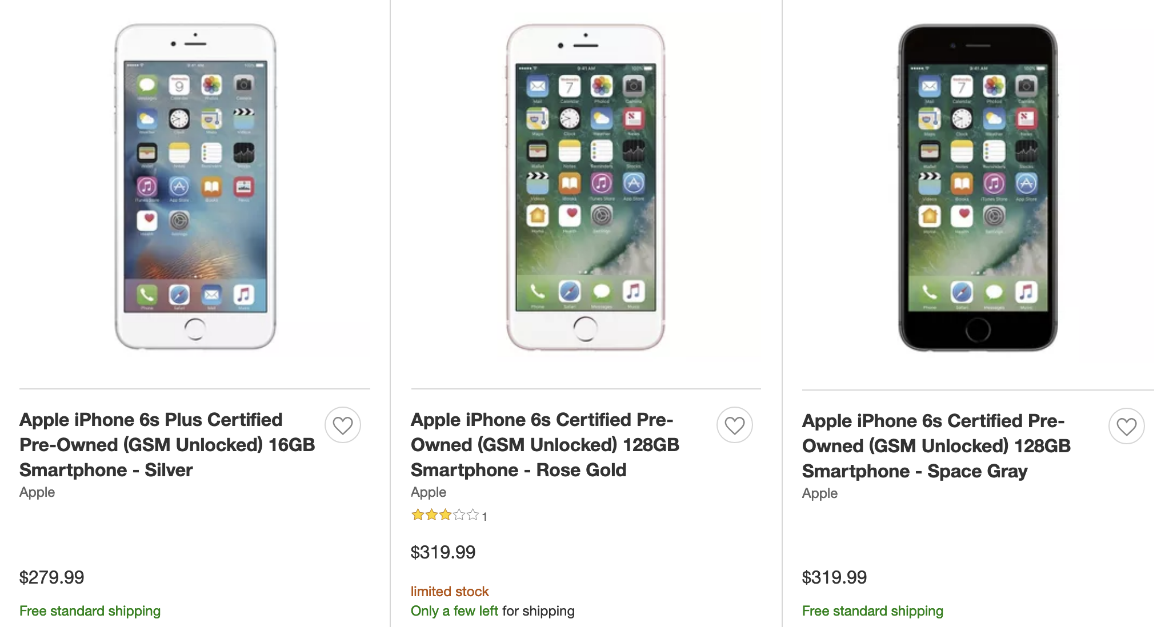This screenshot has width=1161, height=627.
Task: Click the $319.99 price under the Space Gray phone
Action: coord(835,577)
